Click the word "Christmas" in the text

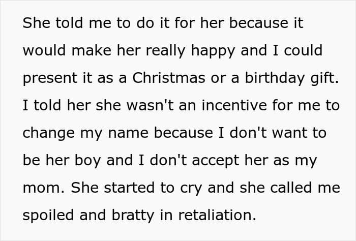(x=169, y=78)
